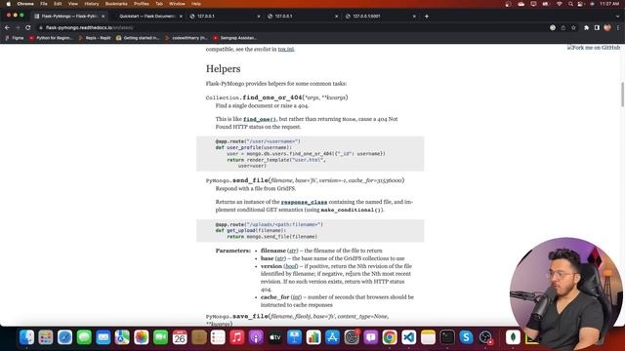Open Spotlight search in menu bar
Viewport: 625px width, 351px height.
point(570,4)
